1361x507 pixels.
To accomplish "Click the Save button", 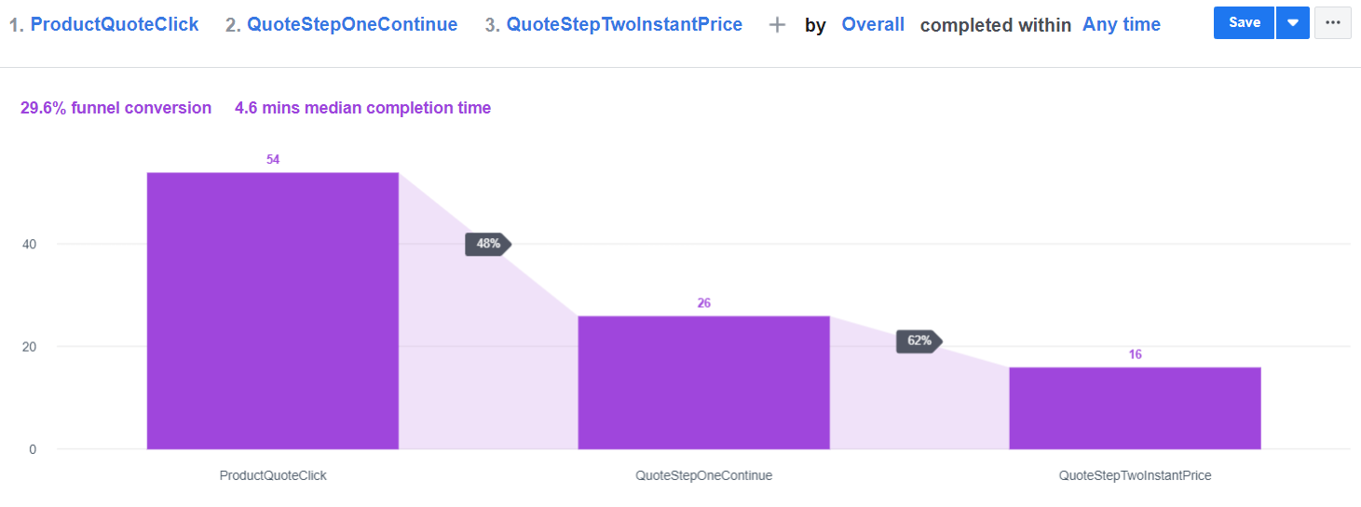I will (x=1244, y=22).
